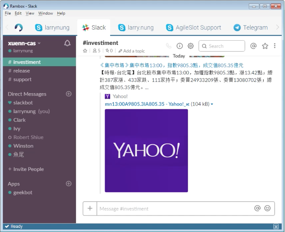Insert mention with @ in message box
This screenshot has width=285, height=232.
click(x=258, y=208)
